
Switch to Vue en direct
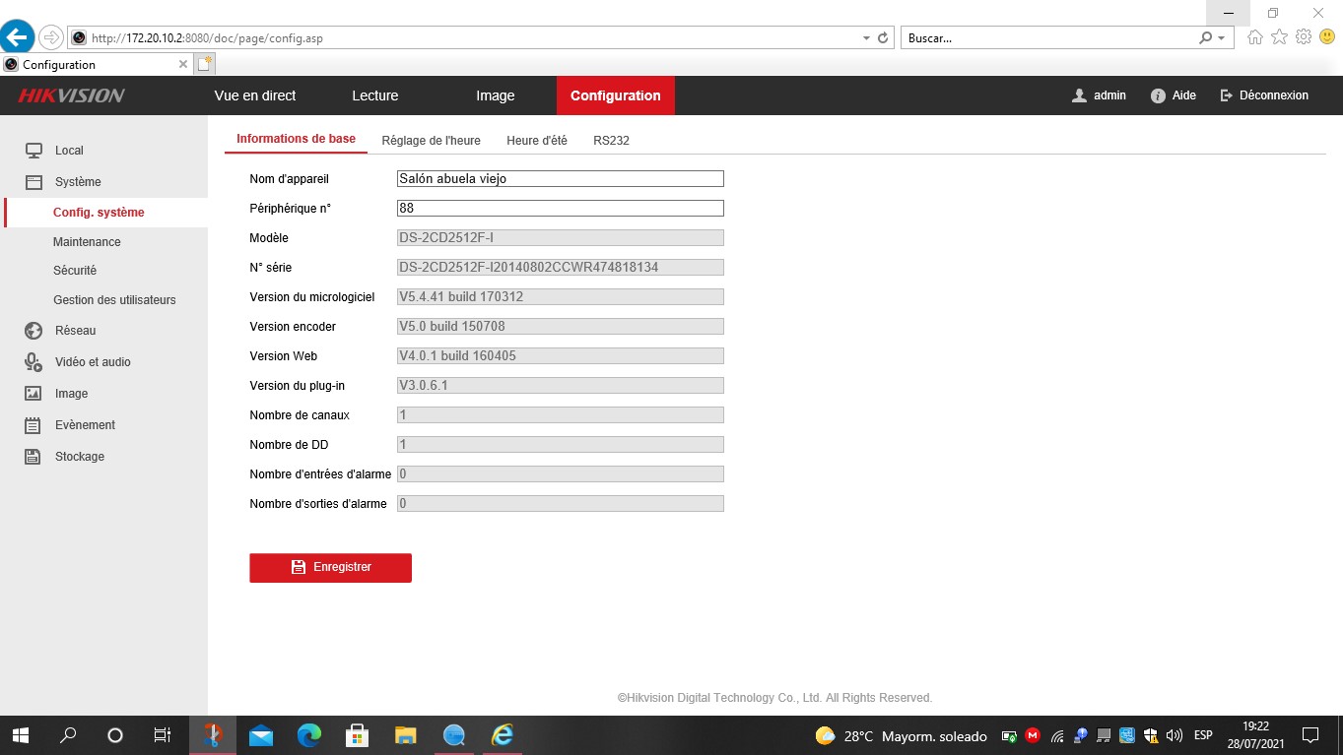254,95
